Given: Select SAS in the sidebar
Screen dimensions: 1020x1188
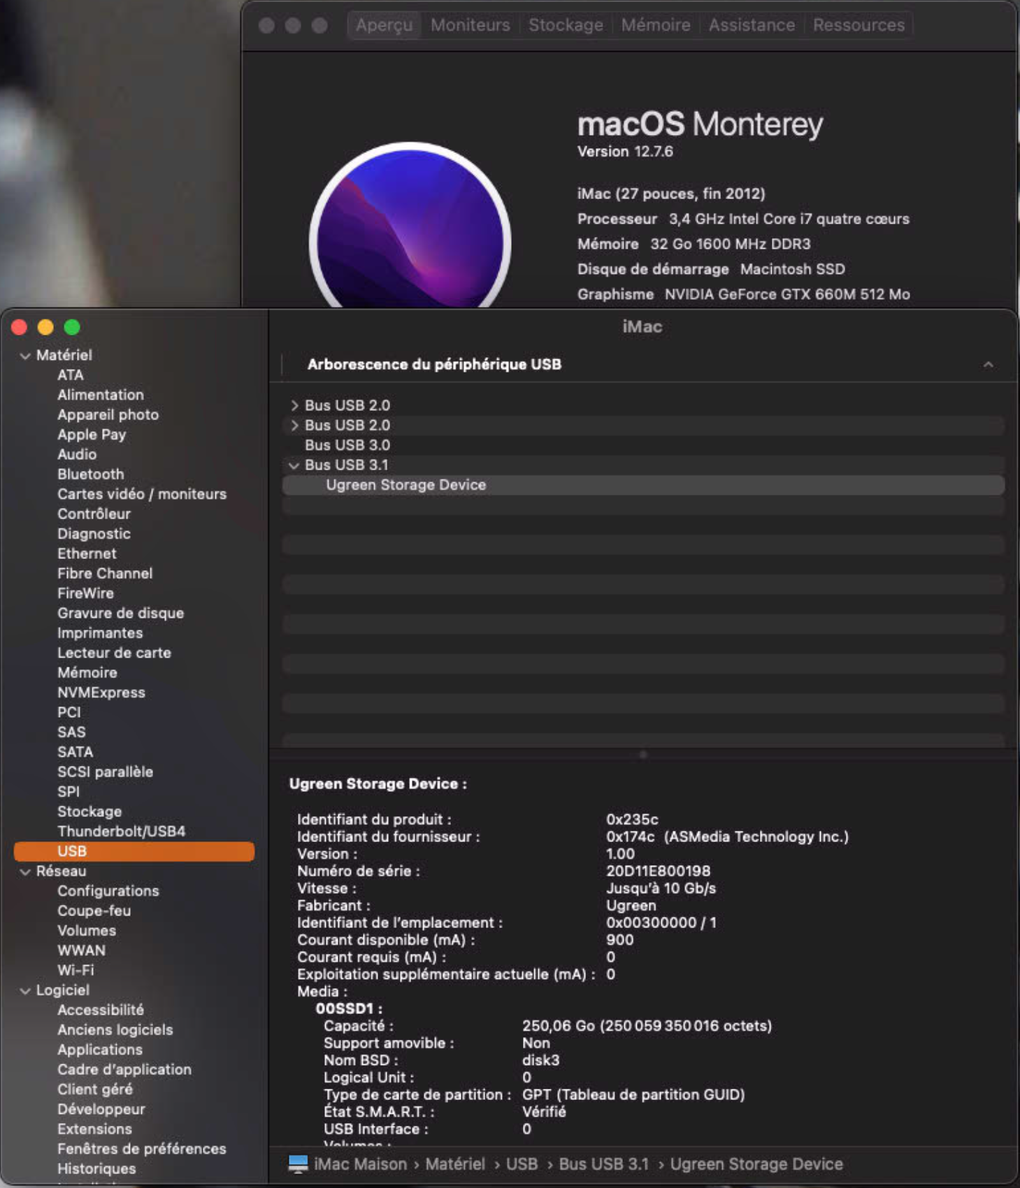Looking at the screenshot, I should click(x=71, y=732).
